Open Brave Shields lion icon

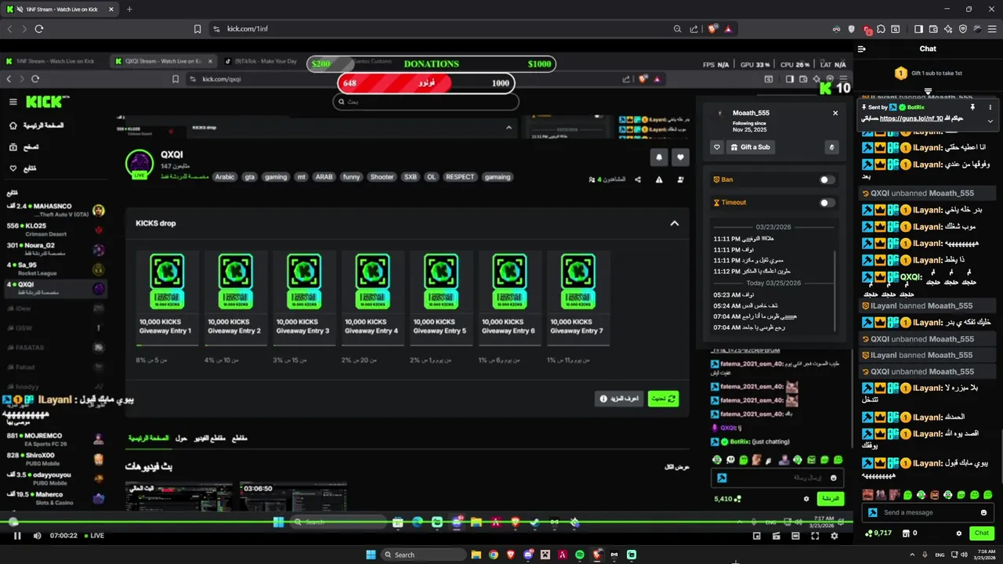click(x=713, y=28)
